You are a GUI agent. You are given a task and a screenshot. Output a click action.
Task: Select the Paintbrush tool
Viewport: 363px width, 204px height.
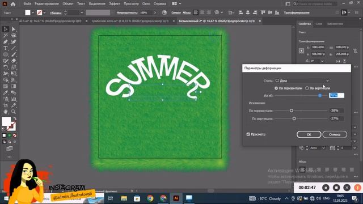(14, 54)
